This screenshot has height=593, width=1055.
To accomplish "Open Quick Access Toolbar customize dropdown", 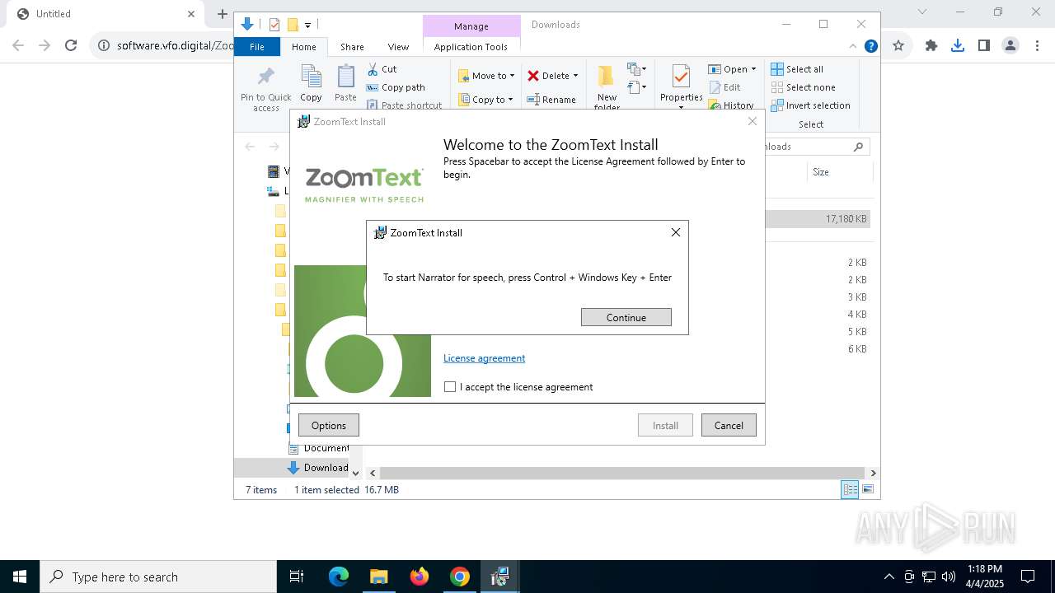I will click(x=307, y=26).
